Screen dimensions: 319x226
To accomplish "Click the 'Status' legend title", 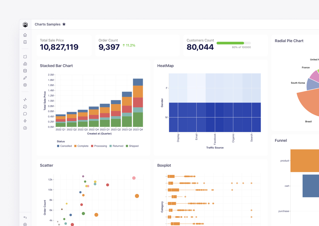I will (61, 142).
